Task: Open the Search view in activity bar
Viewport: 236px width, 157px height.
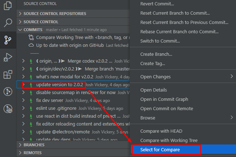Action: [x=8, y=23]
